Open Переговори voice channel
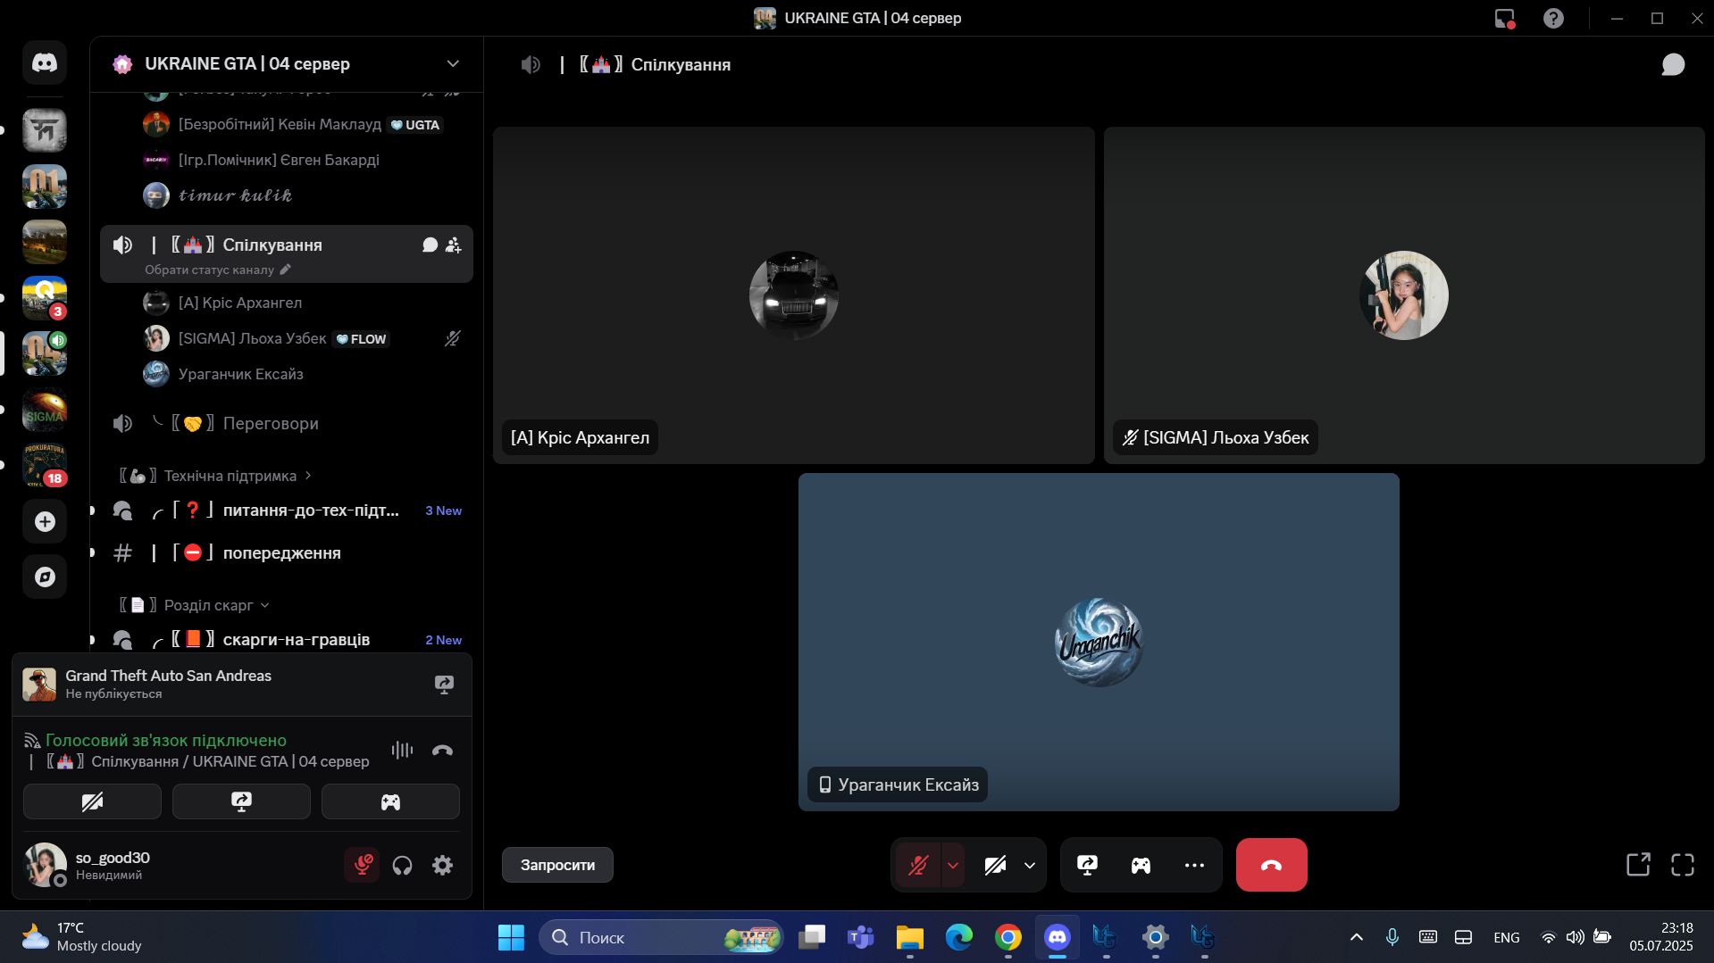 (x=286, y=423)
